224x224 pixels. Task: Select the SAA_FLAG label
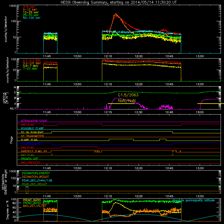[x=27, y=147]
